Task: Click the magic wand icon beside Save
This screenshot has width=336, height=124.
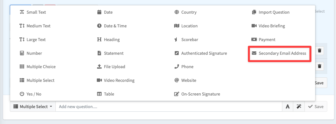Action: pyautogui.click(x=299, y=107)
